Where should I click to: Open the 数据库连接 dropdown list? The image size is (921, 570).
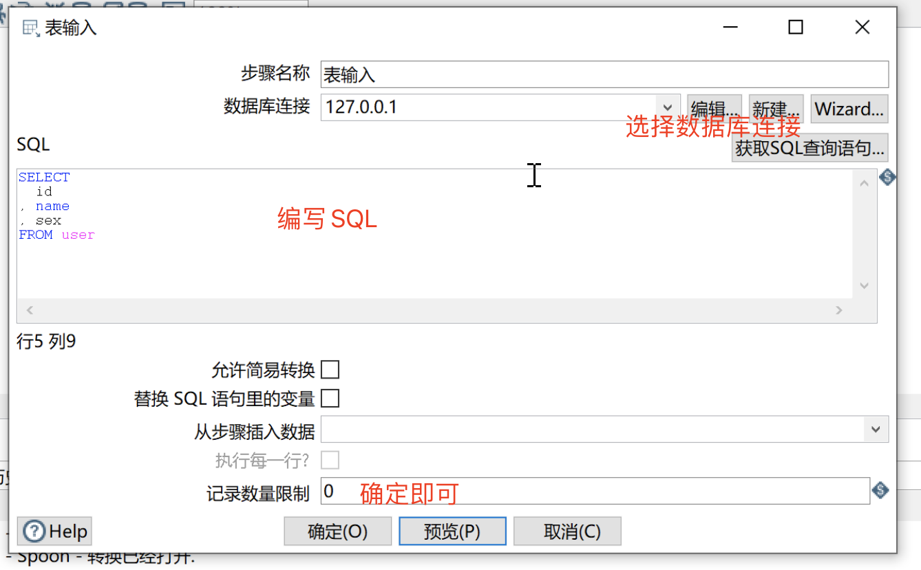click(667, 107)
